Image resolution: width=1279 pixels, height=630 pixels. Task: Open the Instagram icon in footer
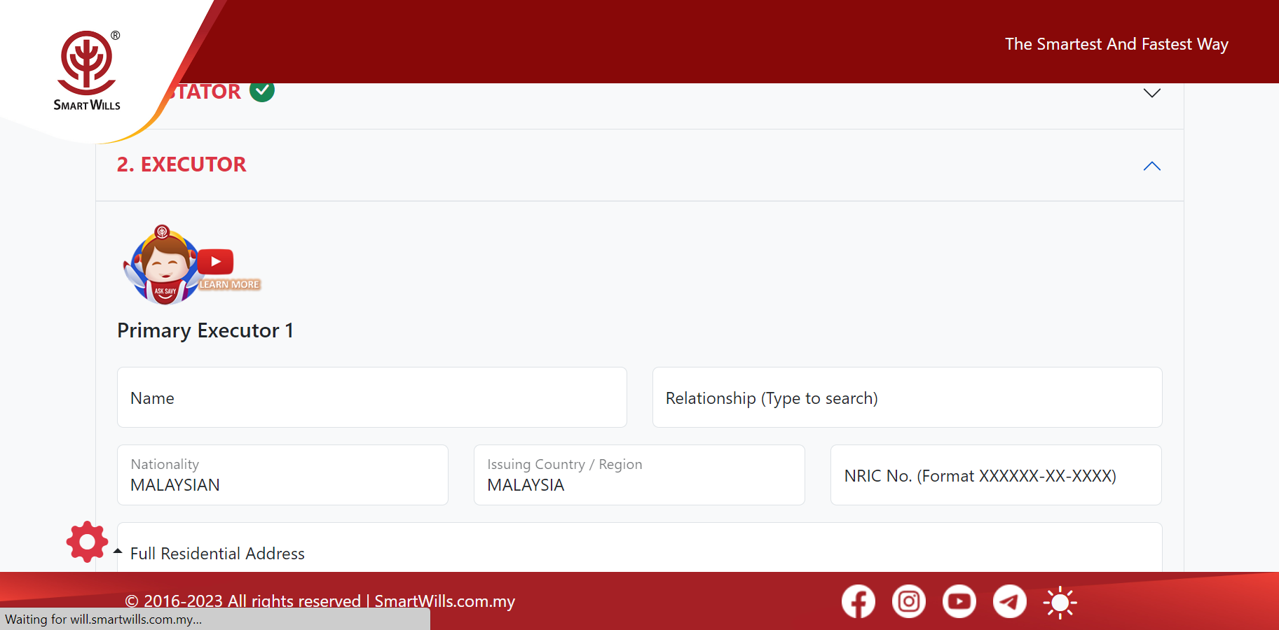(908, 601)
